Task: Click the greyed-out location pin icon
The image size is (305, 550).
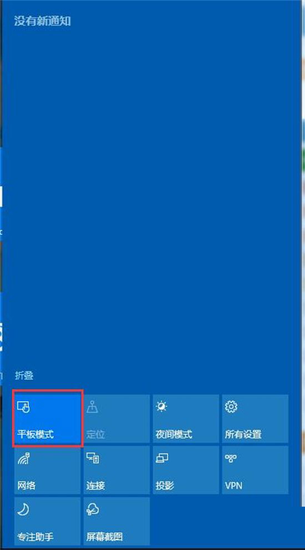Action: click(93, 407)
